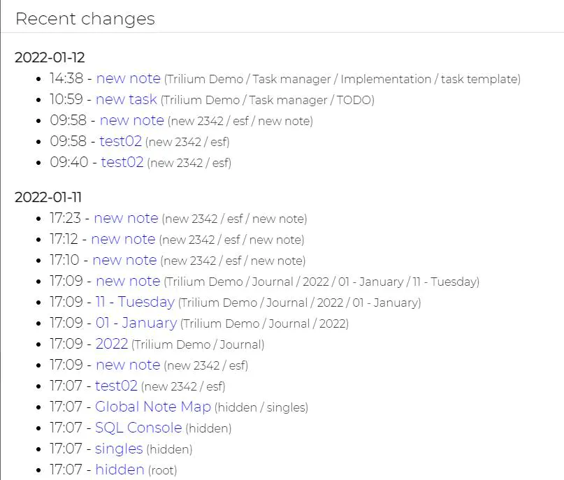Viewport: 564px width, 480px height.
Task: Open the 'SQL Console' link
Action: tap(138, 428)
